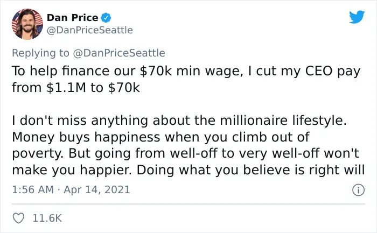Click the Apr 14, 2021 date

tap(97, 189)
